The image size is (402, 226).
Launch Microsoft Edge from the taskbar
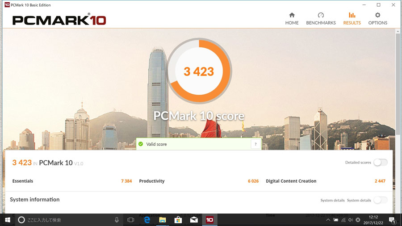[x=147, y=220]
